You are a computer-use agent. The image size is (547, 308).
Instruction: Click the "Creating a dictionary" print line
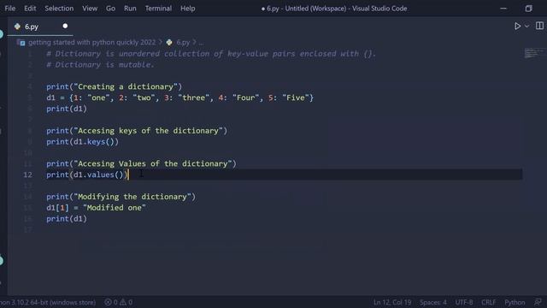tap(114, 86)
